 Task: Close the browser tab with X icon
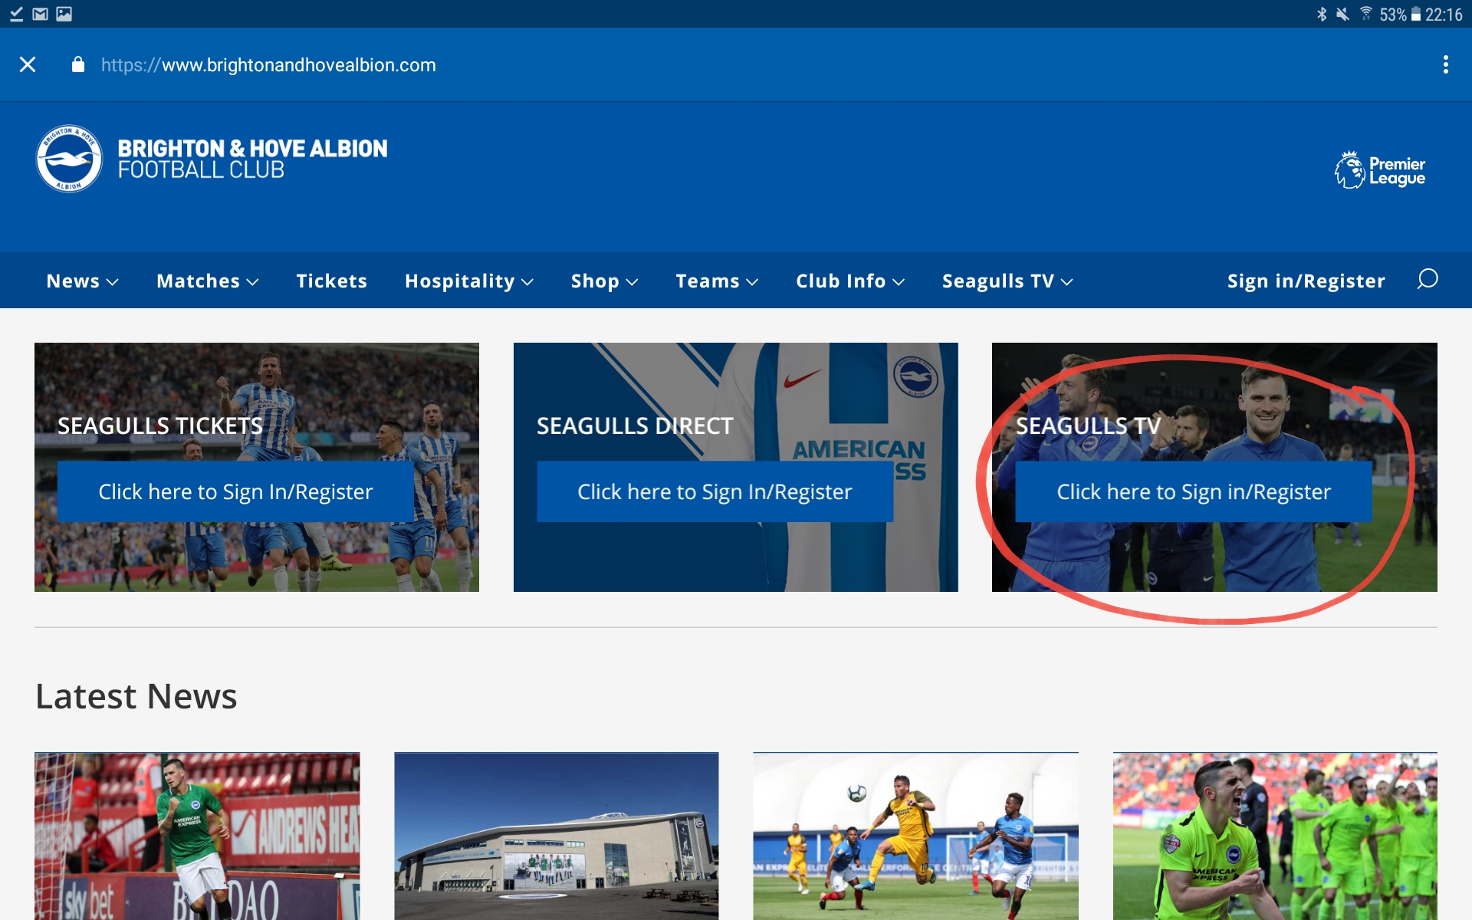28,64
